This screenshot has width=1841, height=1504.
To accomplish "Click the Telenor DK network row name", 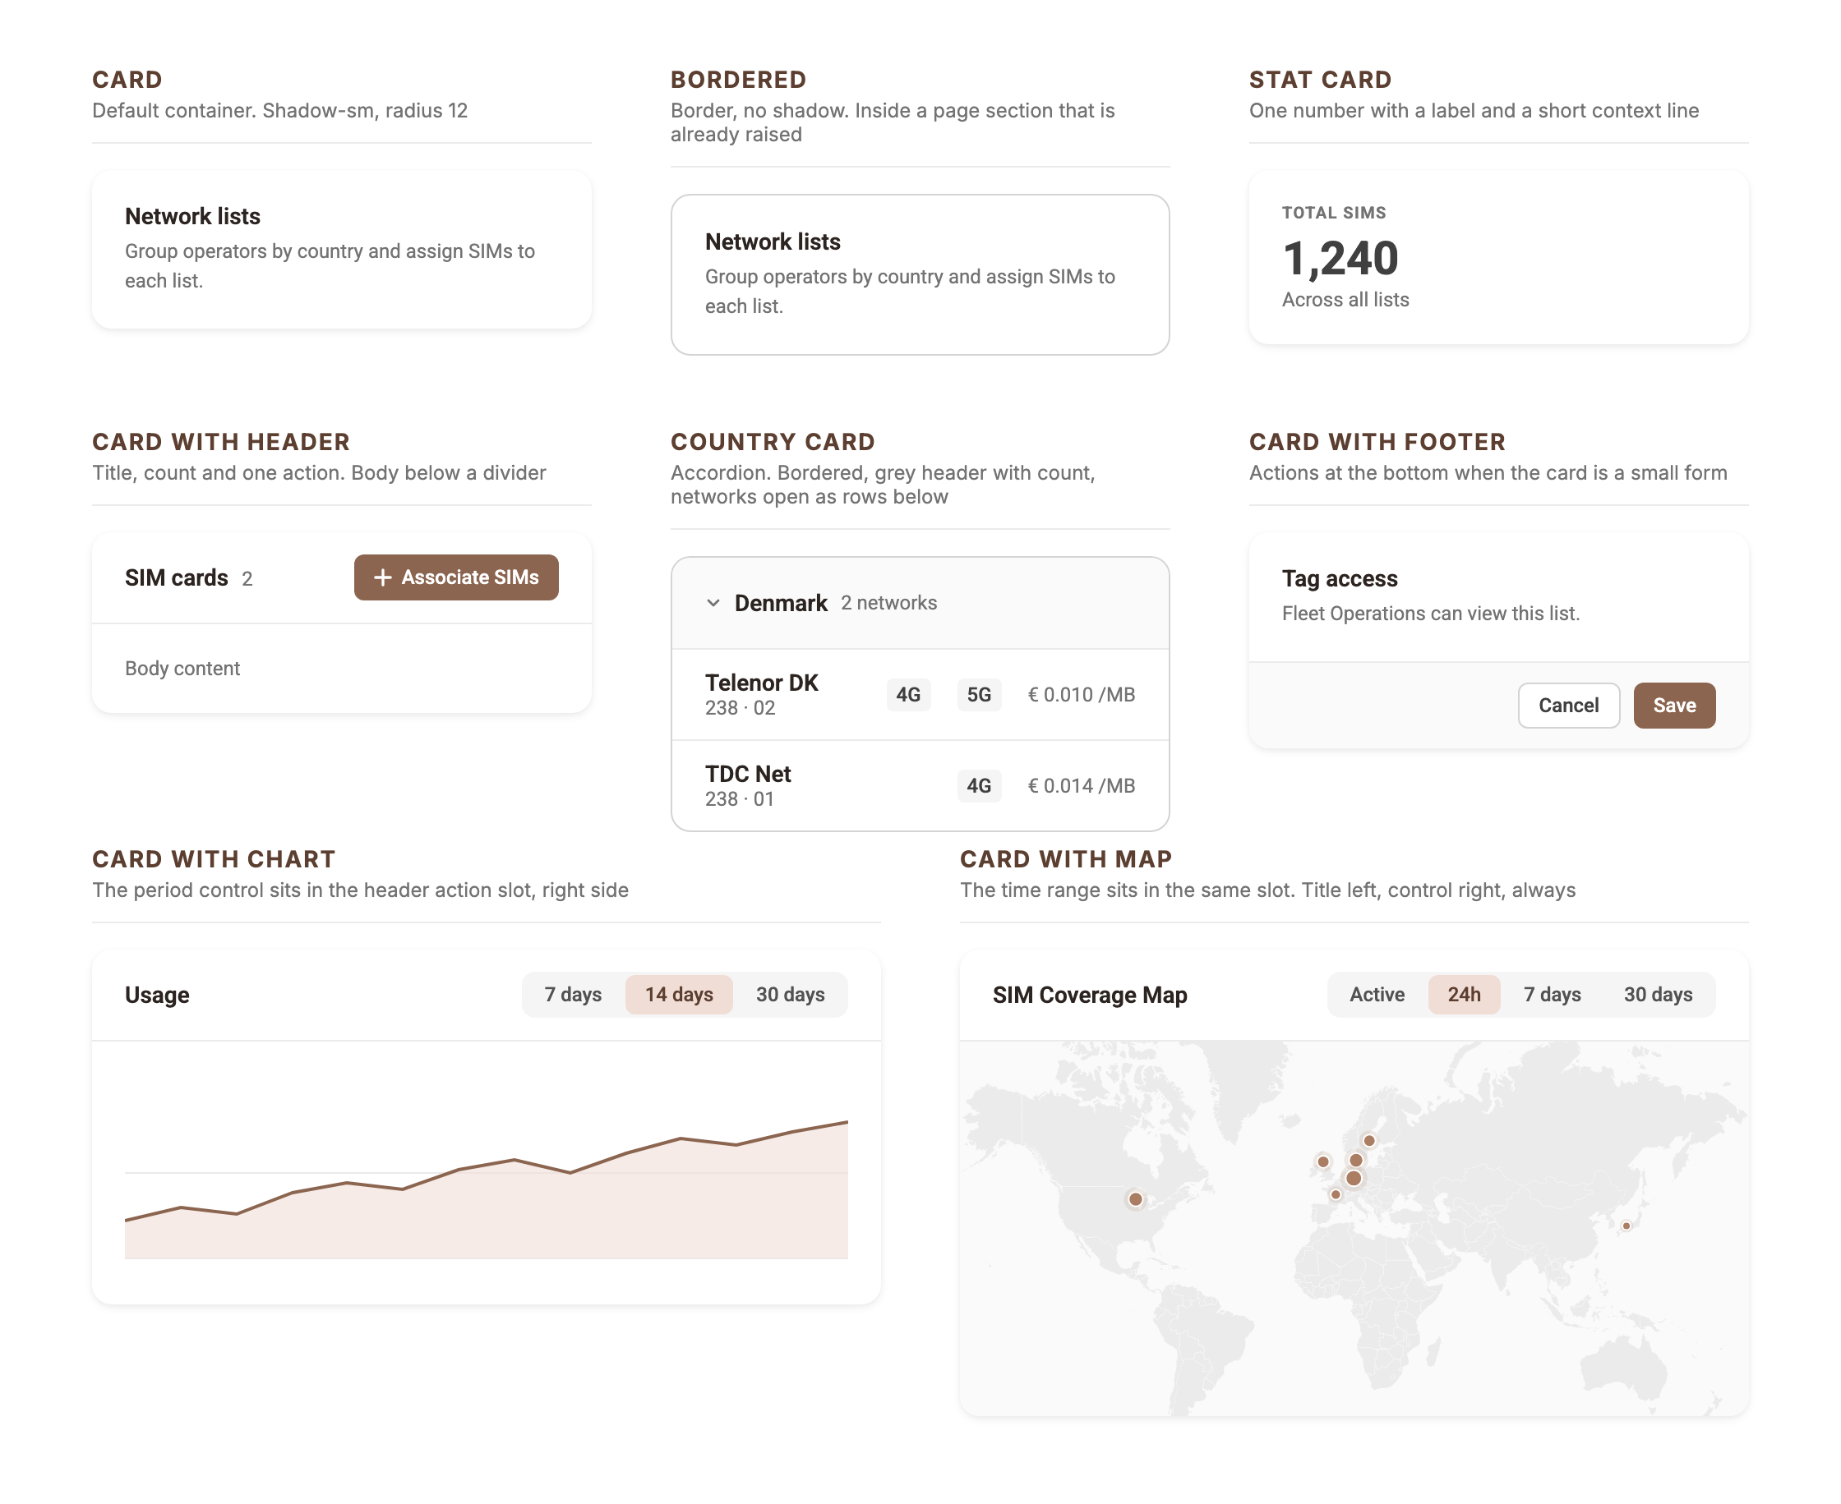I will coord(761,683).
